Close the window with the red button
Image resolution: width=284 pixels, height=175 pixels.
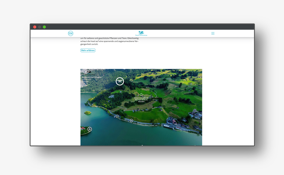[35, 27]
